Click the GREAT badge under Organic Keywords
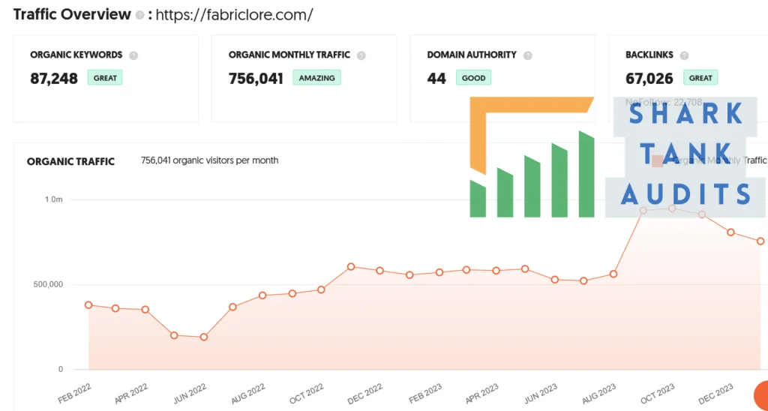 [x=105, y=78]
